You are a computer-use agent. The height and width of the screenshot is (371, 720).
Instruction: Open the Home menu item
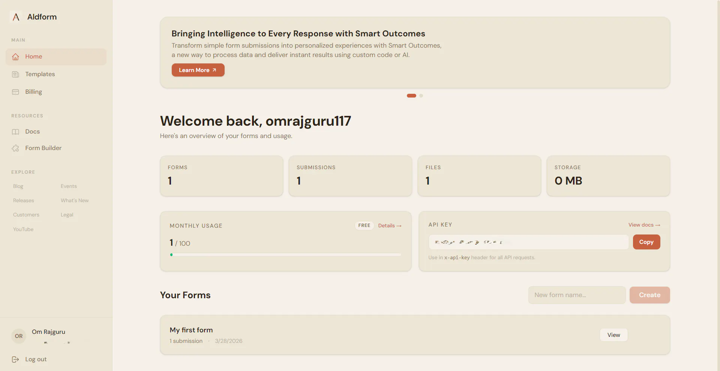(x=56, y=57)
